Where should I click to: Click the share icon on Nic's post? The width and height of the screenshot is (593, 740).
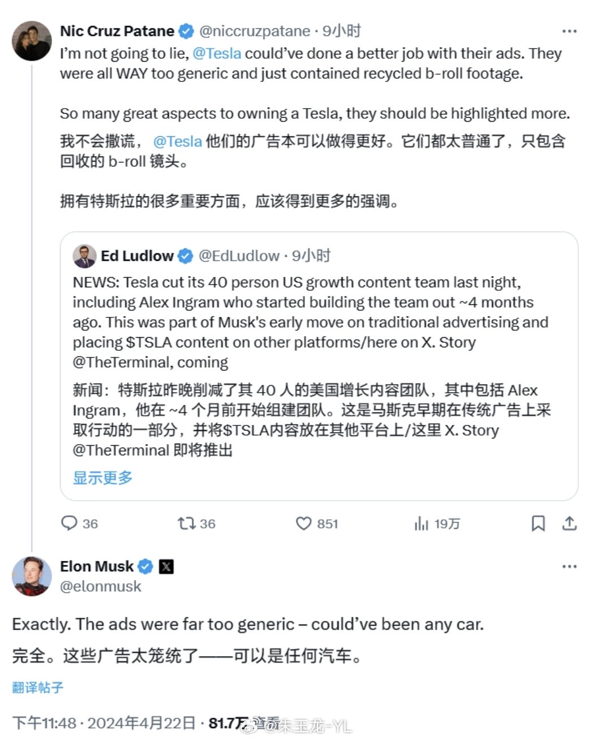click(x=569, y=523)
